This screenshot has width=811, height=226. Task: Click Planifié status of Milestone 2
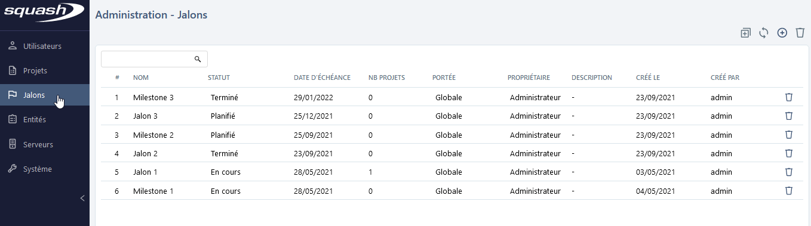pos(223,135)
